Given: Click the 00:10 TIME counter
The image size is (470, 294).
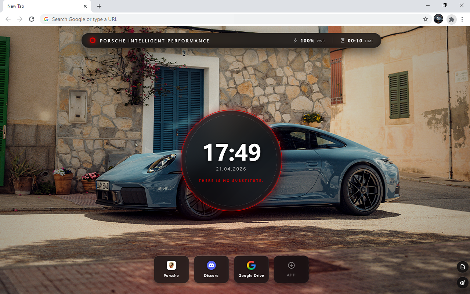Looking at the screenshot, I should [x=357, y=41].
